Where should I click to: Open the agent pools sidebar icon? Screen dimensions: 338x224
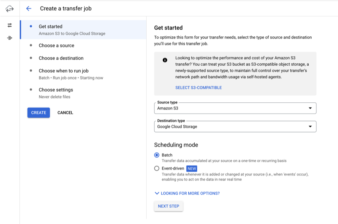(x=10, y=38)
